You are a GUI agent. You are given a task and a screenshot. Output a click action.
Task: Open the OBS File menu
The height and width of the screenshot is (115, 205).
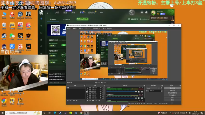tap(69, 28)
